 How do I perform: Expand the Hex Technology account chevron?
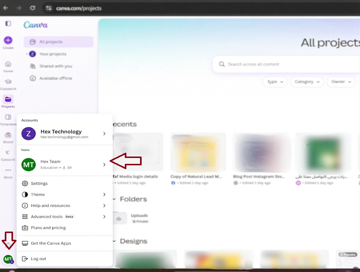[104, 134]
